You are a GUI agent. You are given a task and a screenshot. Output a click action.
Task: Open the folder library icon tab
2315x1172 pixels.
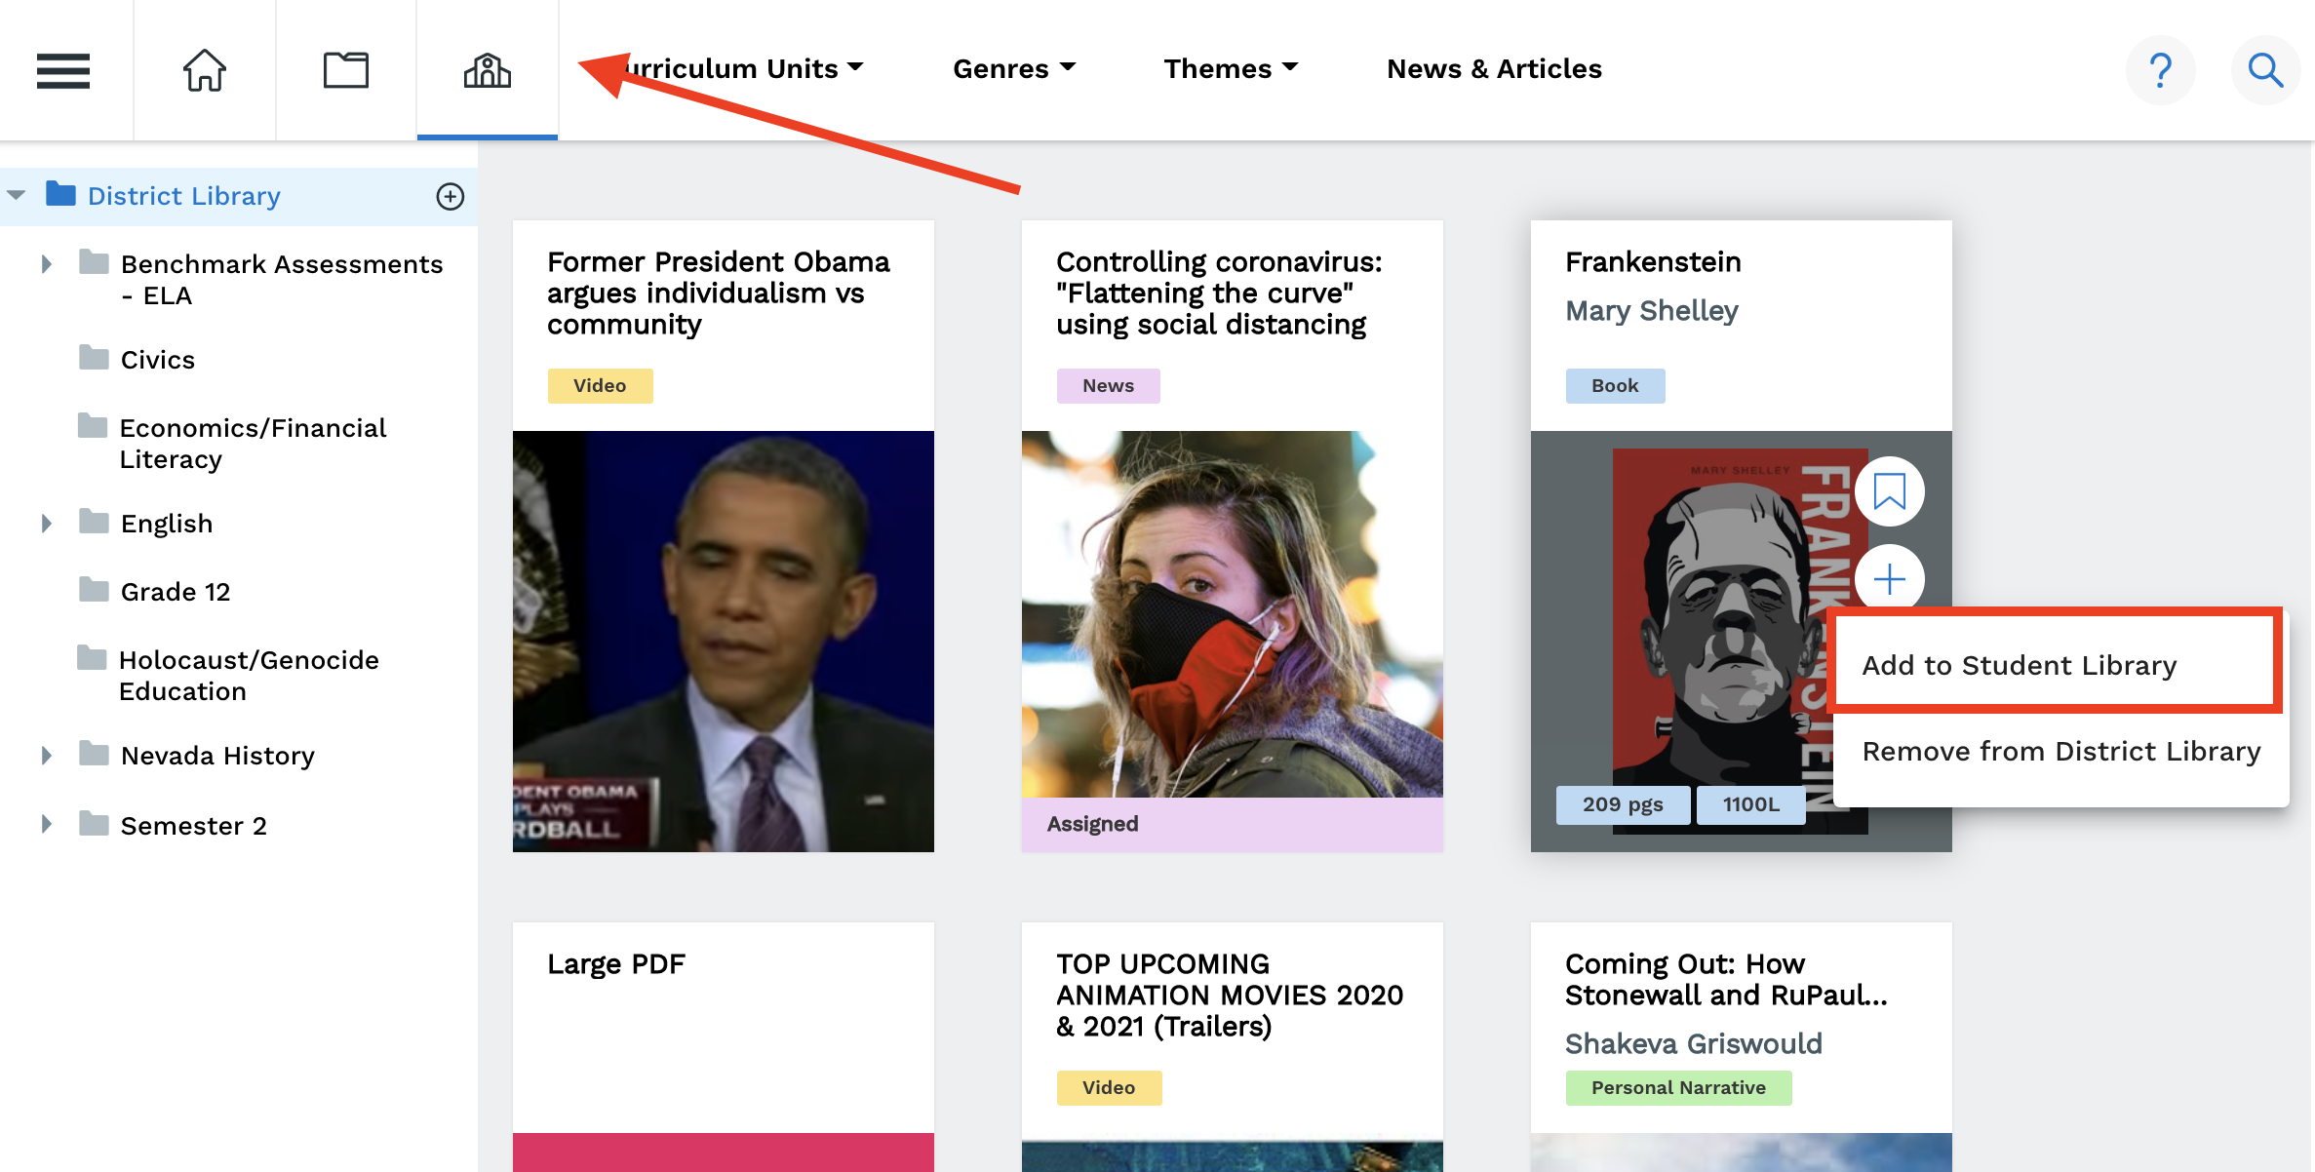point(346,70)
